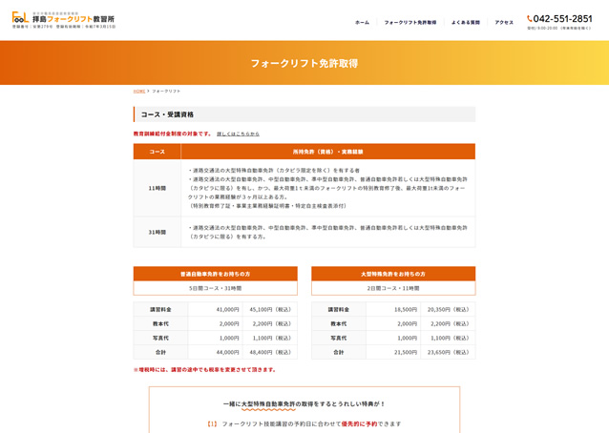Open the 詳しくはこちらから link
The height and width of the screenshot is (433, 609).
238,134
